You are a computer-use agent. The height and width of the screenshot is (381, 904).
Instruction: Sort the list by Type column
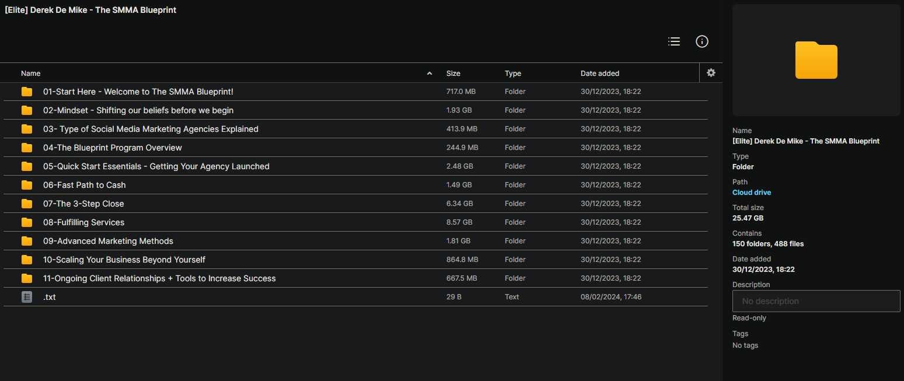[x=513, y=74]
